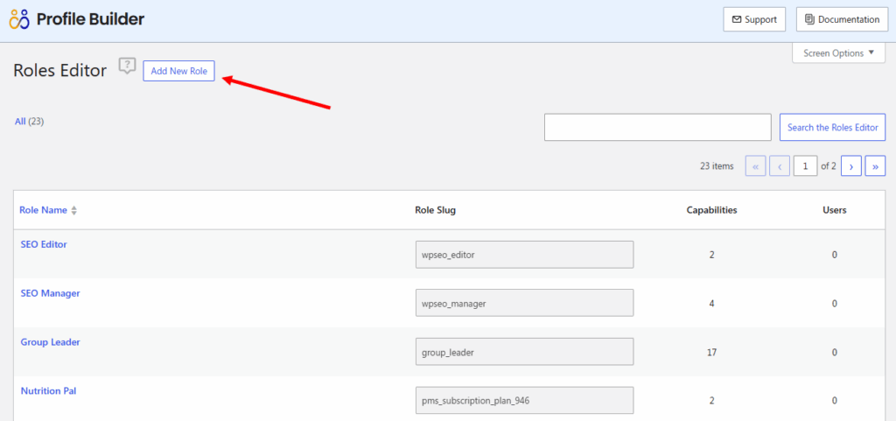Click the current page number field
896x421 pixels.
[x=805, y=165]
